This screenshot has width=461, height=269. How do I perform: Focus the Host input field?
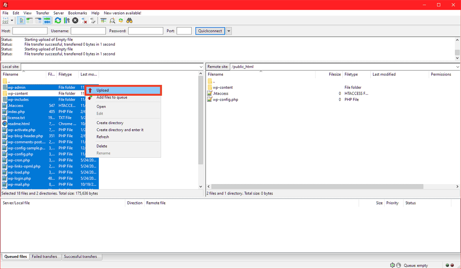tap(30, 31)
